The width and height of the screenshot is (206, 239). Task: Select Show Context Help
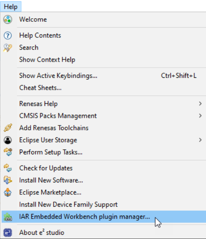tap(104, 60)
